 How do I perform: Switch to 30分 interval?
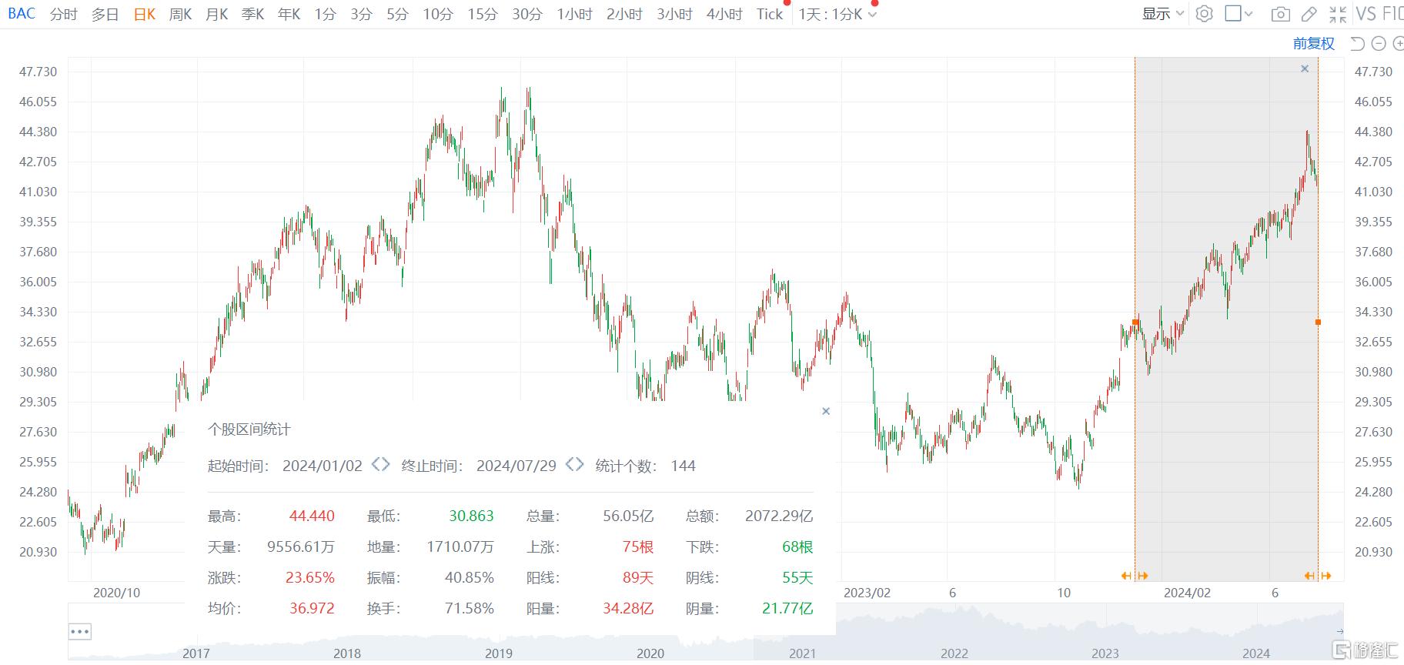tap(527, 14)
